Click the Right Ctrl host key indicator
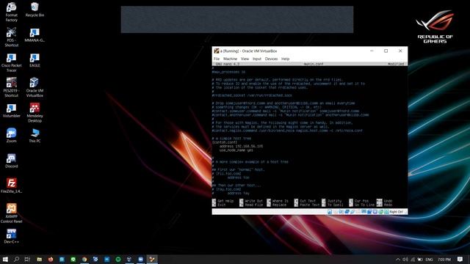Image resolution: width=470 pixels, height=264 pixels. tap(397, 212)
